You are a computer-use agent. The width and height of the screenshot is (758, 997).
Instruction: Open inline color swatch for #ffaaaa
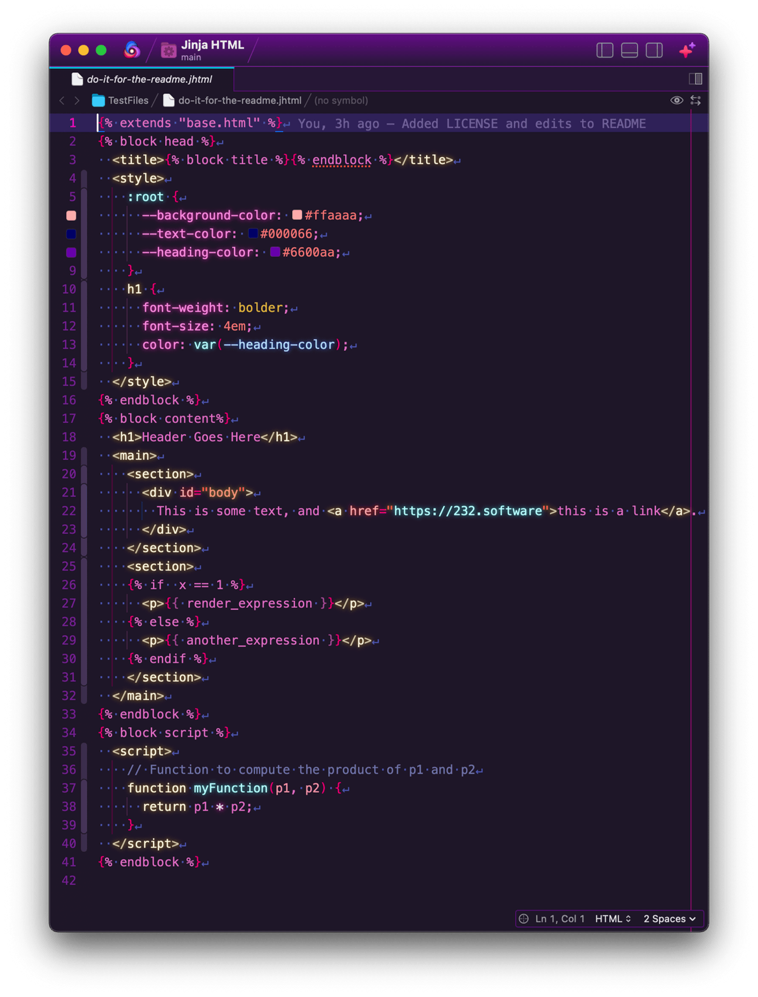[297, 215]
